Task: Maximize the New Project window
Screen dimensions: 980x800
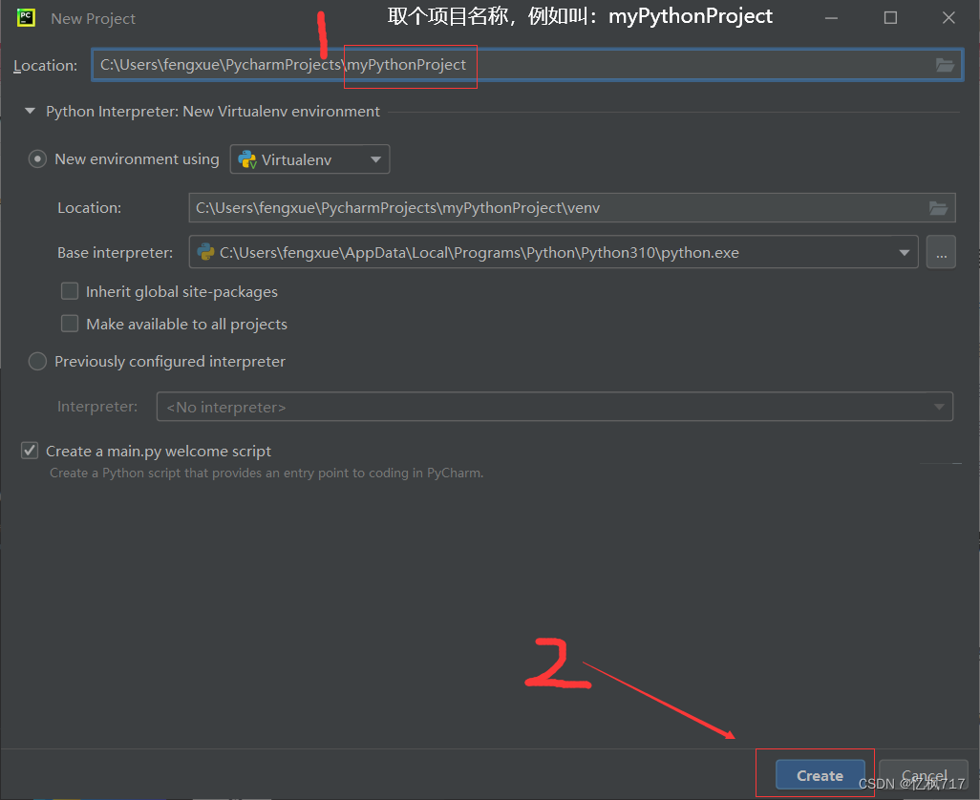Action: point(890,18)
